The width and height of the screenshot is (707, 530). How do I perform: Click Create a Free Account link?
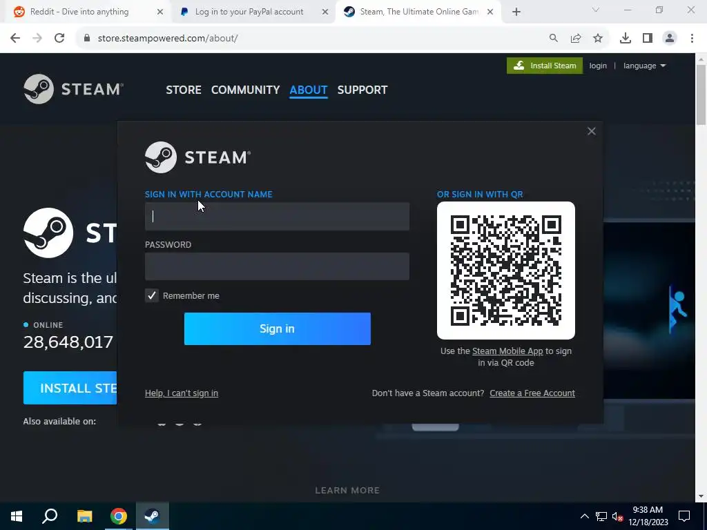[532, 393]
